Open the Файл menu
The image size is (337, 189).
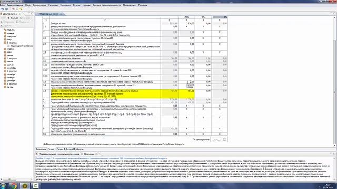coord(2,5)
